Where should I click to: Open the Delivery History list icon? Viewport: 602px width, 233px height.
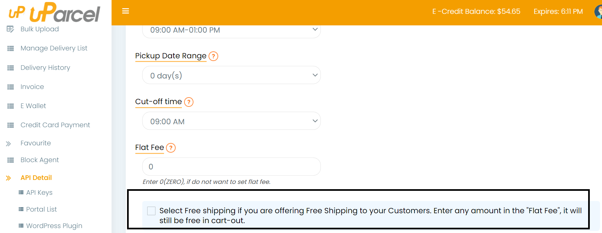click(10, 68)
